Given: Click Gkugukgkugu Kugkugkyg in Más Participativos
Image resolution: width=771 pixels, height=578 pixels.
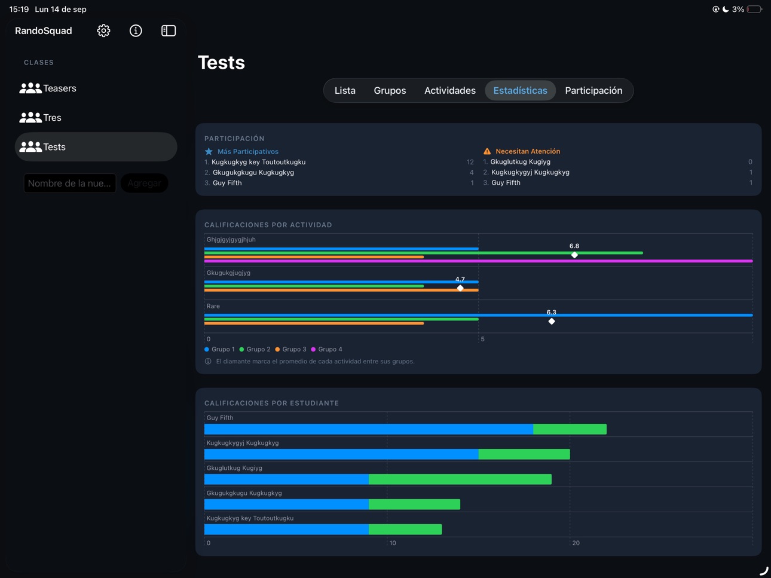Looking at the screenshot, I should [253, 173].
